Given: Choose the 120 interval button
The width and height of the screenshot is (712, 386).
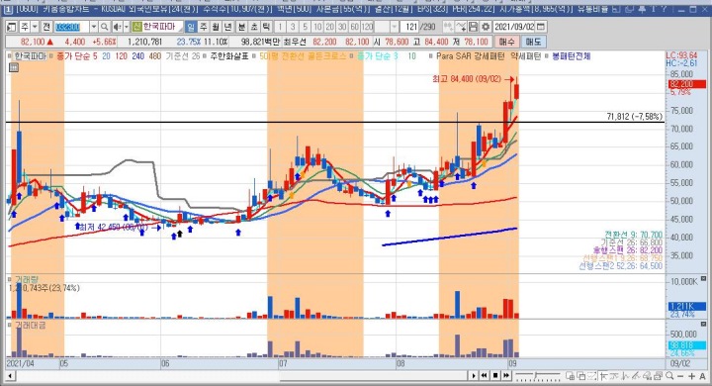Looking at the screenshot, I should [x=367, y=27].
